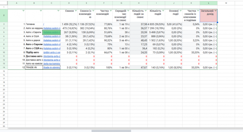Viewport: 243px width, 132px height.
Task: Select row 2 header
Action: click(4, 15)
